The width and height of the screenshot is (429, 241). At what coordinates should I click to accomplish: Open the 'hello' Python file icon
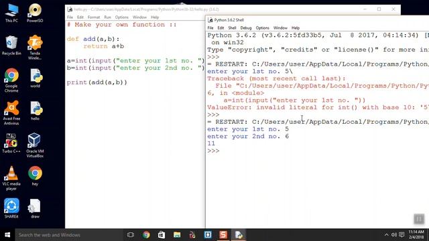point(35,111)
